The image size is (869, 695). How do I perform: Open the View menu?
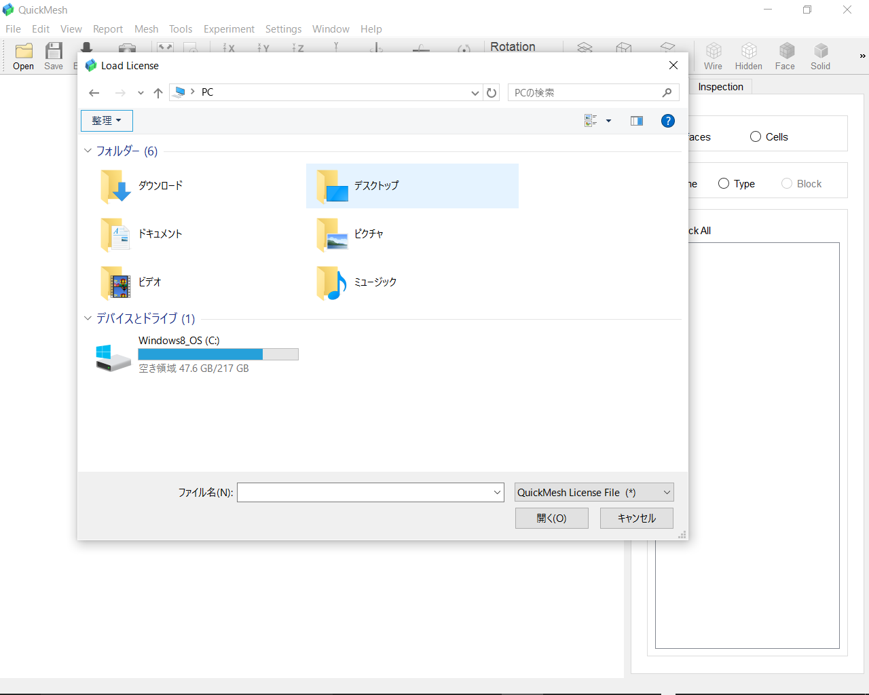71,29
